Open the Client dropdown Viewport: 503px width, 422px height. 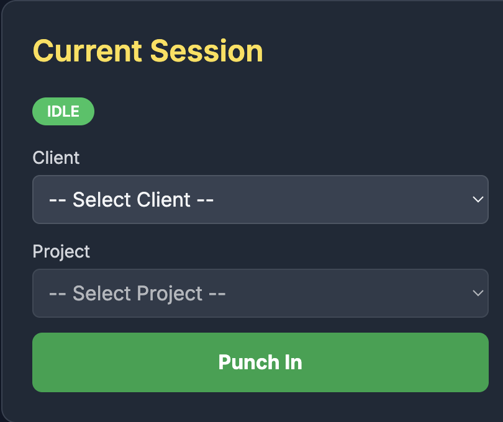pyautogui.click(x=260, y=199)
